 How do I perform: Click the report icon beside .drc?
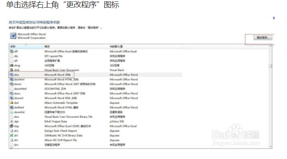(x=12, y=131)
